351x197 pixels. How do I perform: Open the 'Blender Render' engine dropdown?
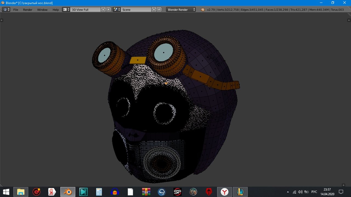(181, 10)
